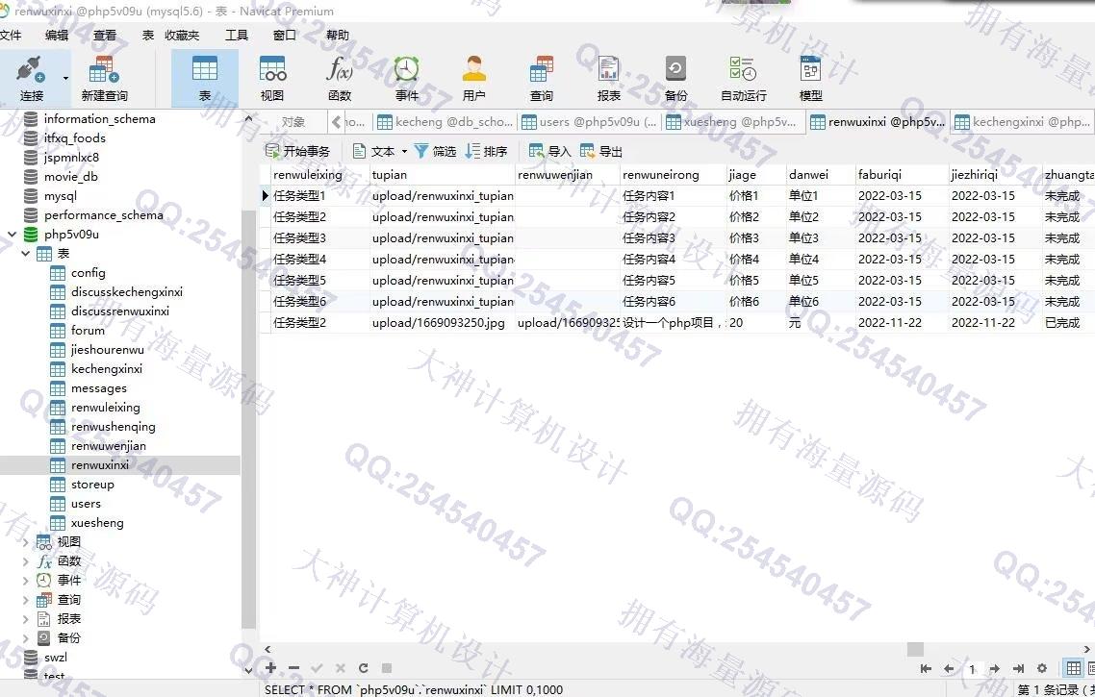Select the storeup table
Image resolution: width=1095 pixels, height=697 pixels.
click(x=92, y=485)
